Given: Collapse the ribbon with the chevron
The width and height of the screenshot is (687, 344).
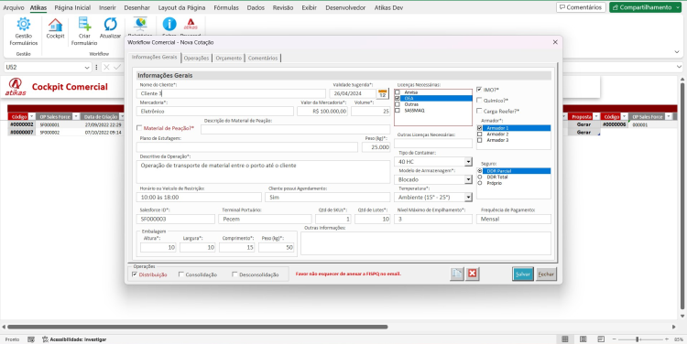Looking at the screenshot, I should (x=677, y=52).
